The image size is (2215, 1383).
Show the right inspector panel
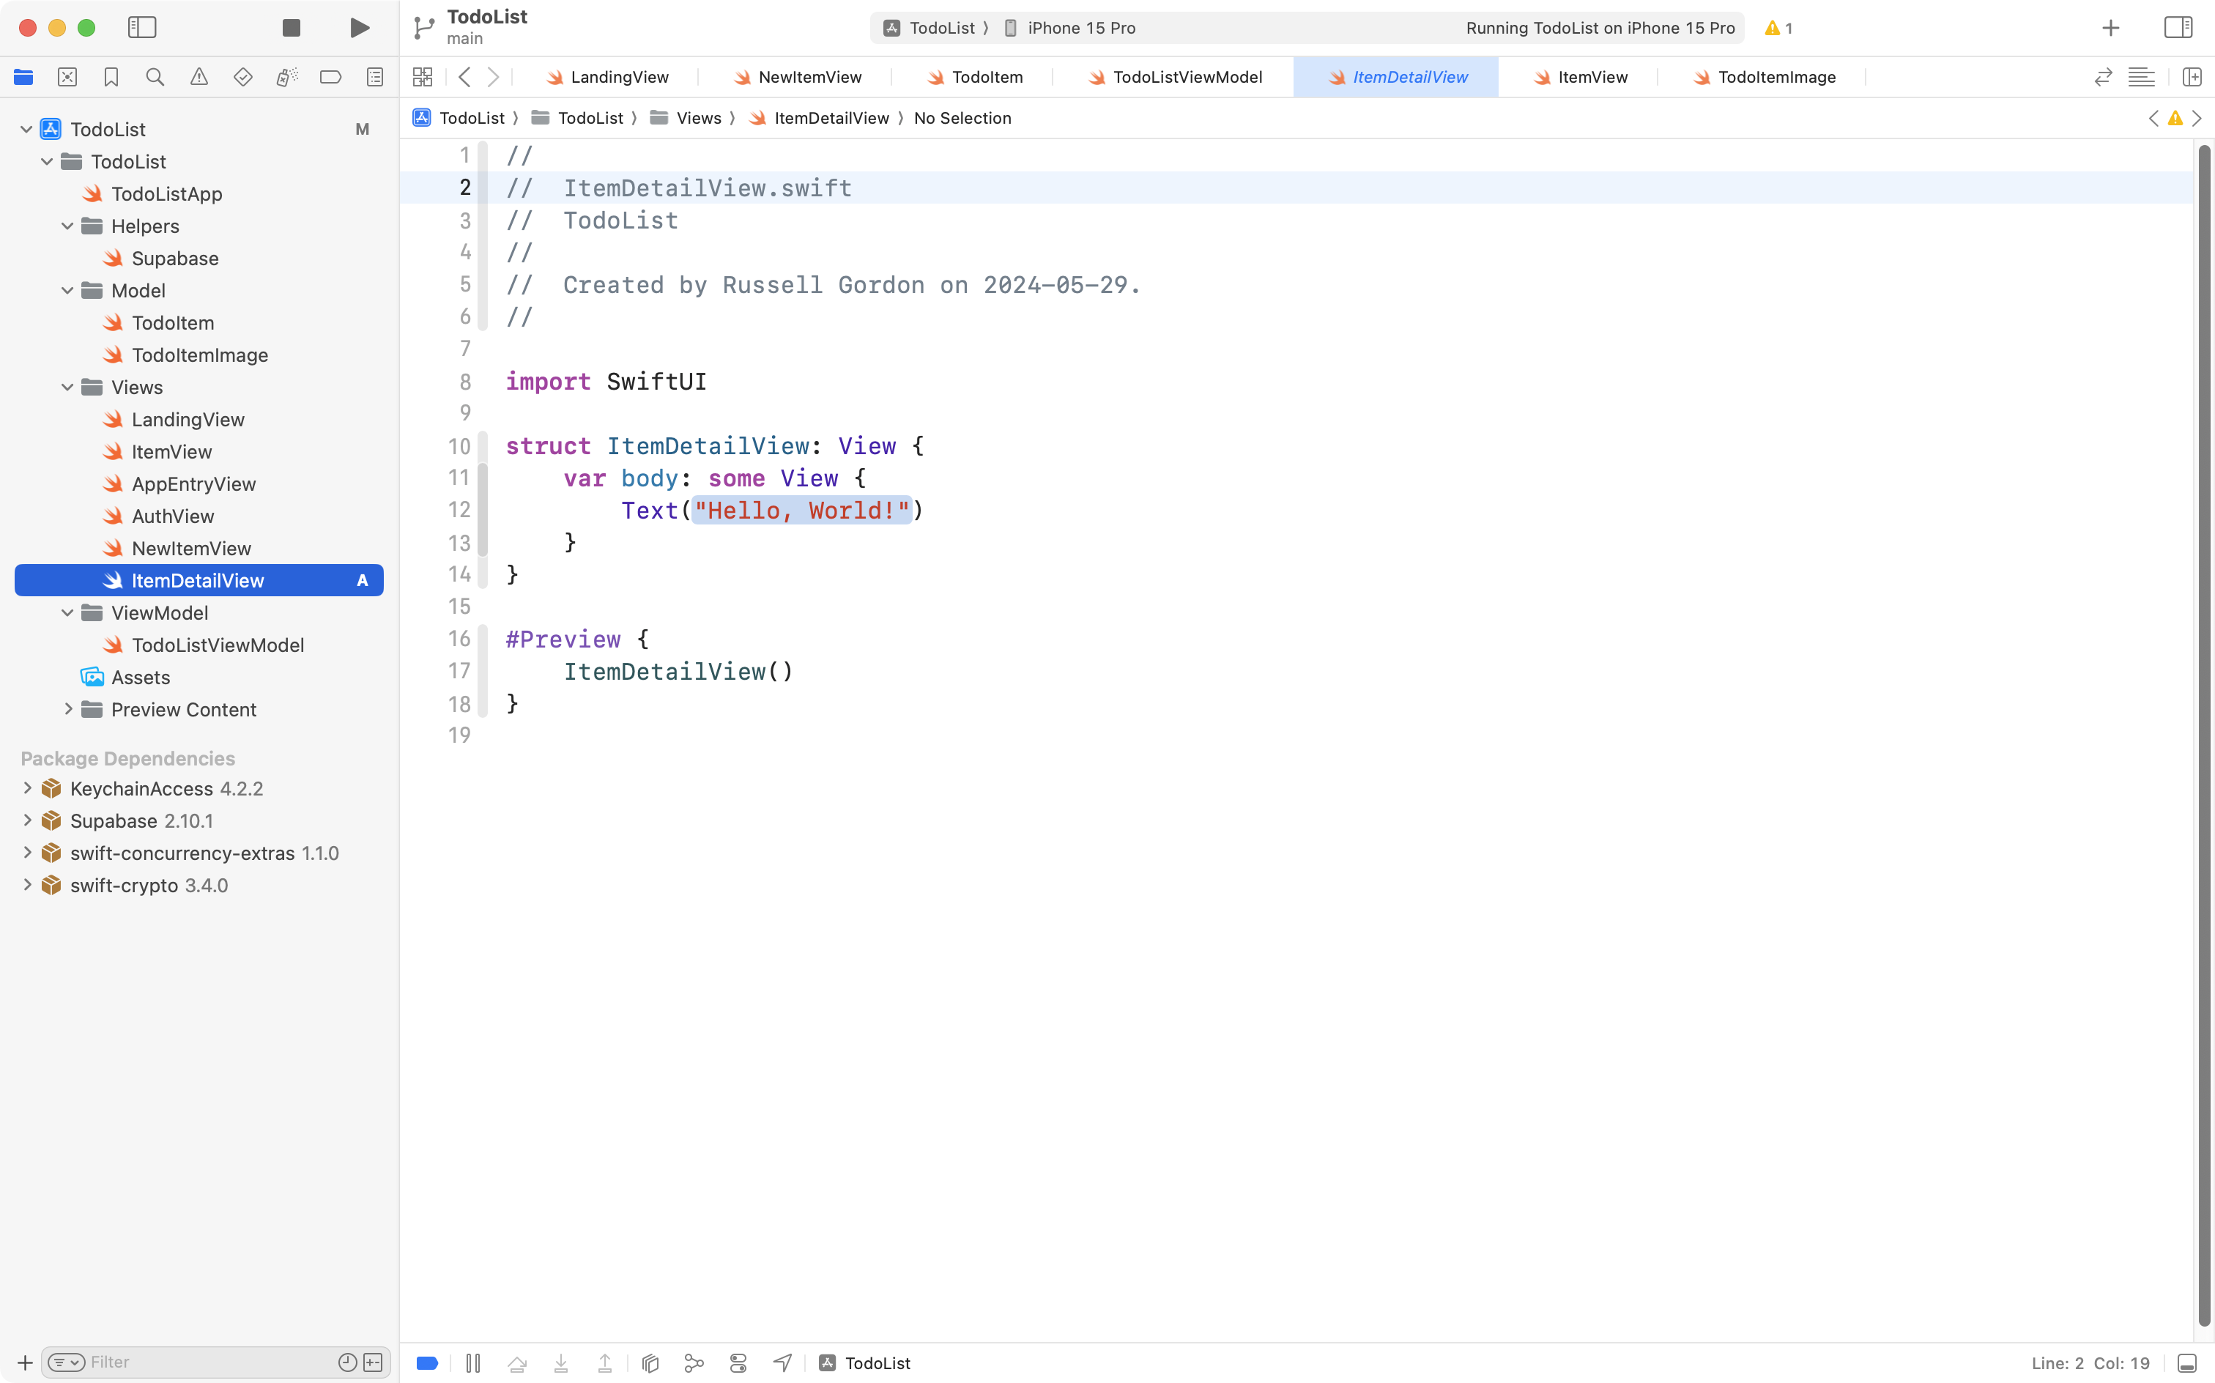(2178, 27)
